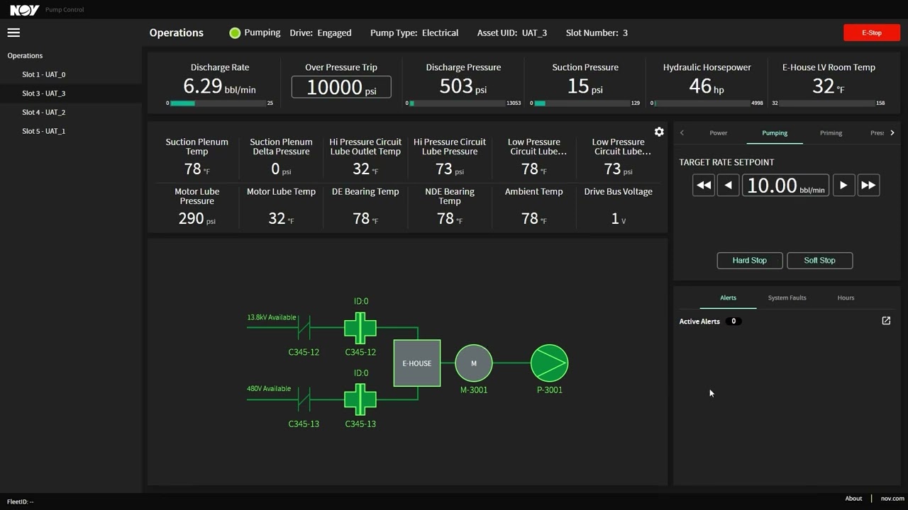
Task: Click the green Pumping status indicator
Action: click(235, 33)
